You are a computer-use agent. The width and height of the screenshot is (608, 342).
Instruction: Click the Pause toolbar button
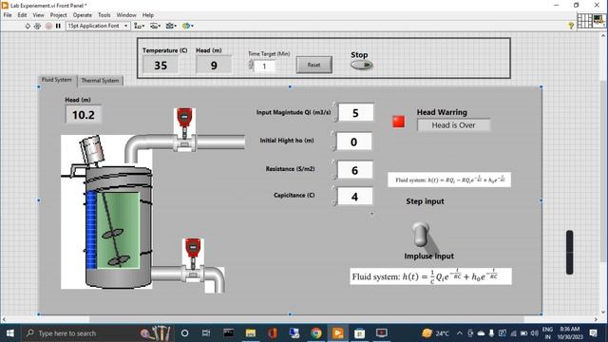[x=58, y=26]
